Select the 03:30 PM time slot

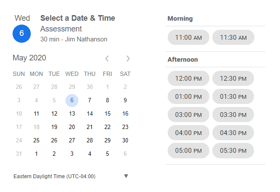(233, 115)
